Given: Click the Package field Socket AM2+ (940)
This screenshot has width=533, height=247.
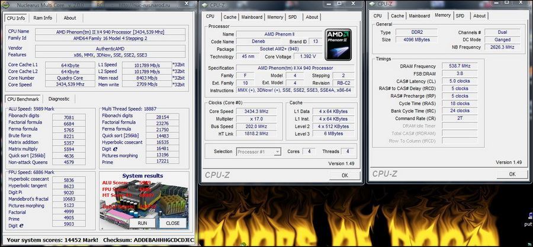Looking at the screenshot, I should [x=278, y=49].
